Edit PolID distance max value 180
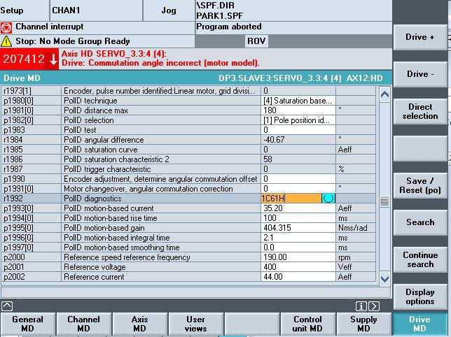This screenshot has height=337, width=451. click(298, 110)
